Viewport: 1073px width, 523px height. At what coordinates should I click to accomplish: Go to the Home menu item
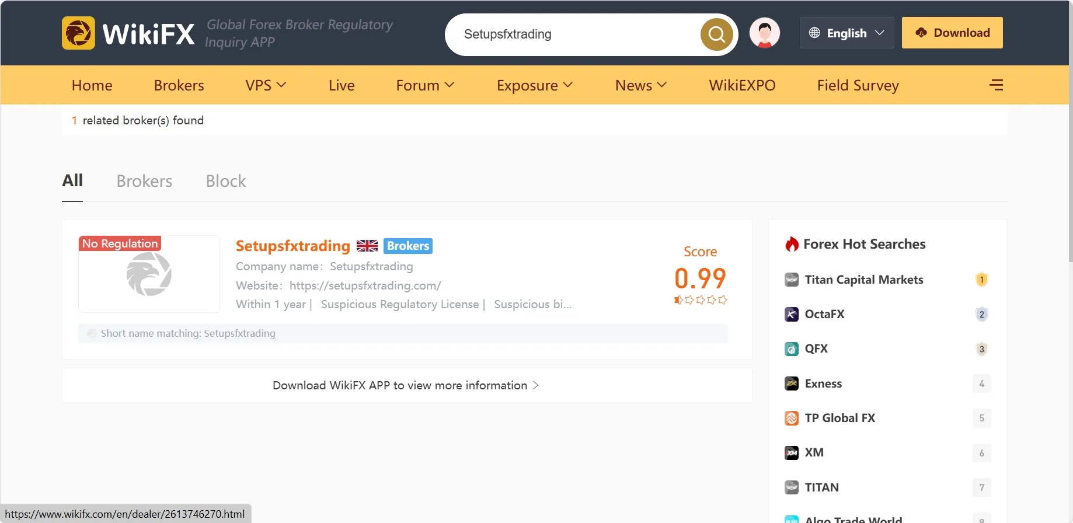tap(92, 85)
